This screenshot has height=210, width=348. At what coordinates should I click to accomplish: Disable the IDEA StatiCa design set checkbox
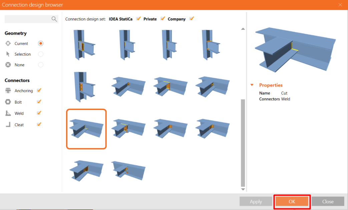(138, 19)
